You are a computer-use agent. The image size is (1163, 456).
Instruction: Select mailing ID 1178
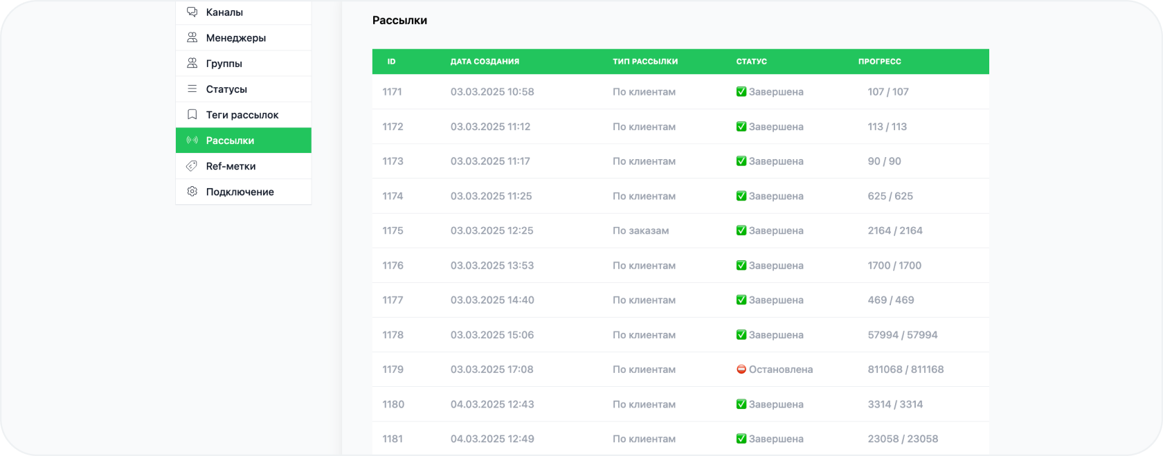point(393,335)
